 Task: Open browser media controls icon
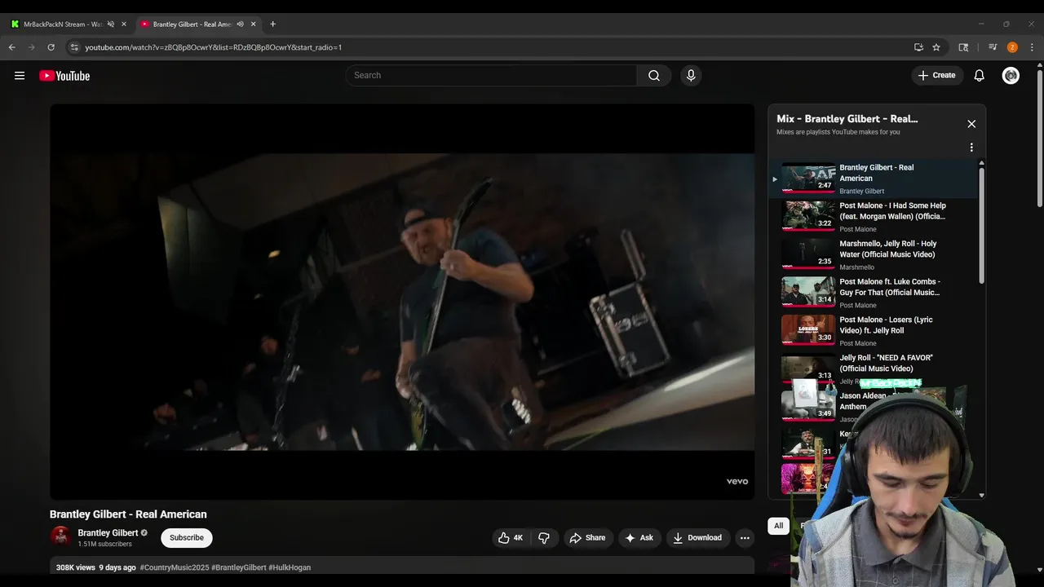993,47
